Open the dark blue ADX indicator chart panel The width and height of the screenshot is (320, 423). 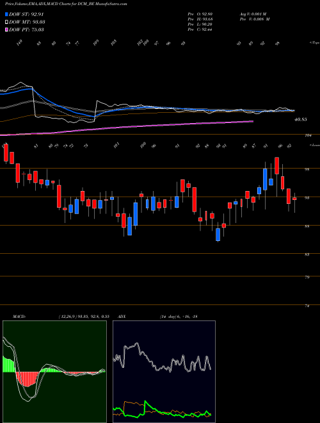pos(164,372)
